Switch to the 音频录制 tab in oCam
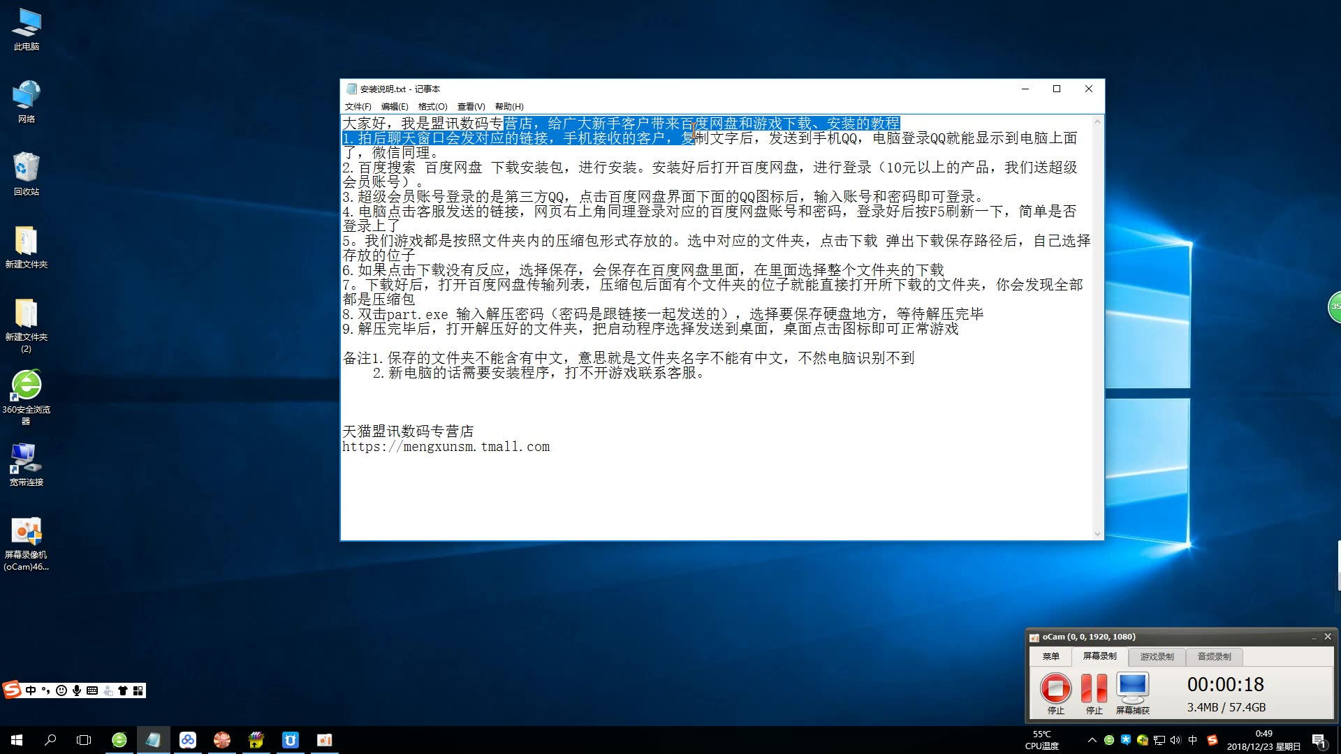The width and height of the screenshot is (1341, 754). 1214,657
